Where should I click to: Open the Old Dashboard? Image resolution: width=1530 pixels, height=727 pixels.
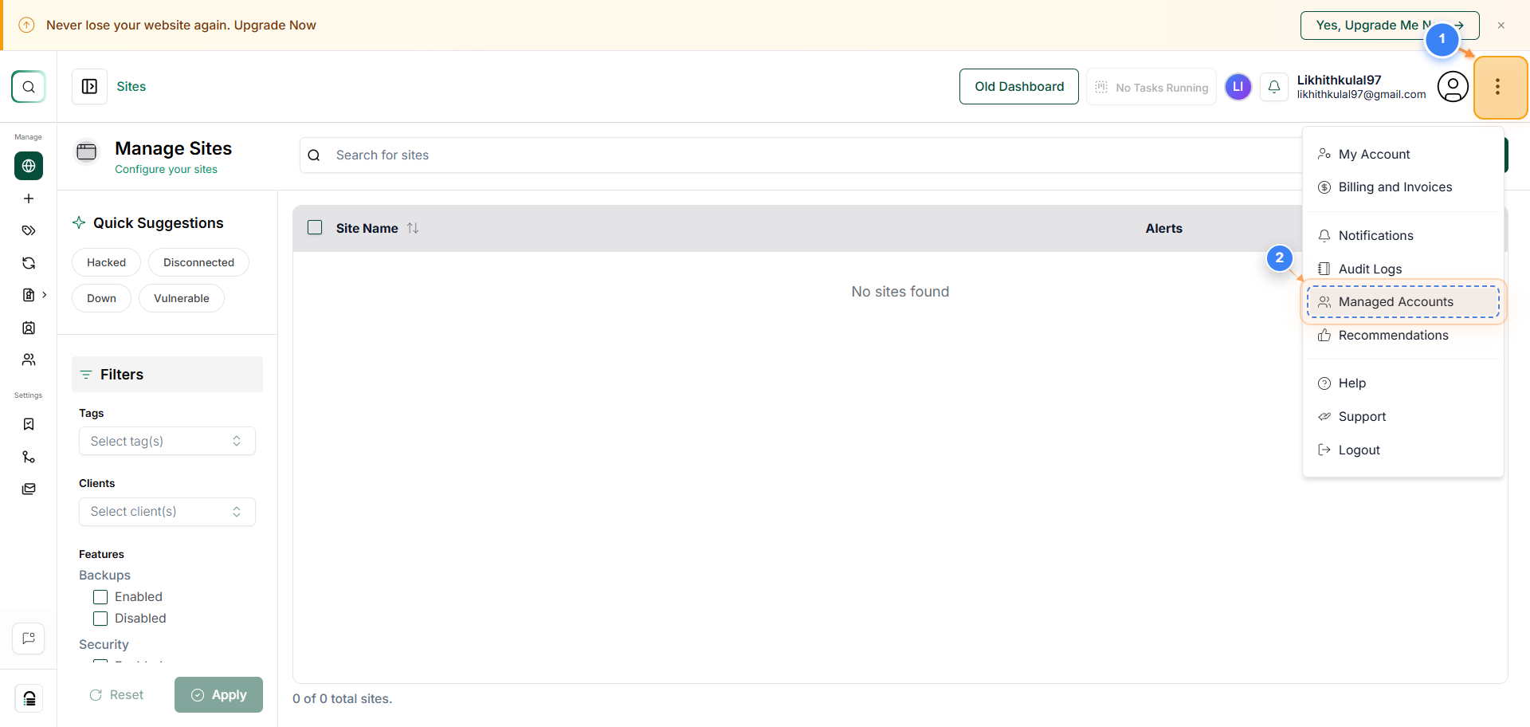coord(1019,86)
